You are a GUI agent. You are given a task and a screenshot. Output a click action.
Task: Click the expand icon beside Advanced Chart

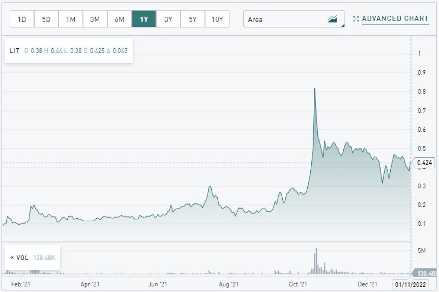point(356,19)
